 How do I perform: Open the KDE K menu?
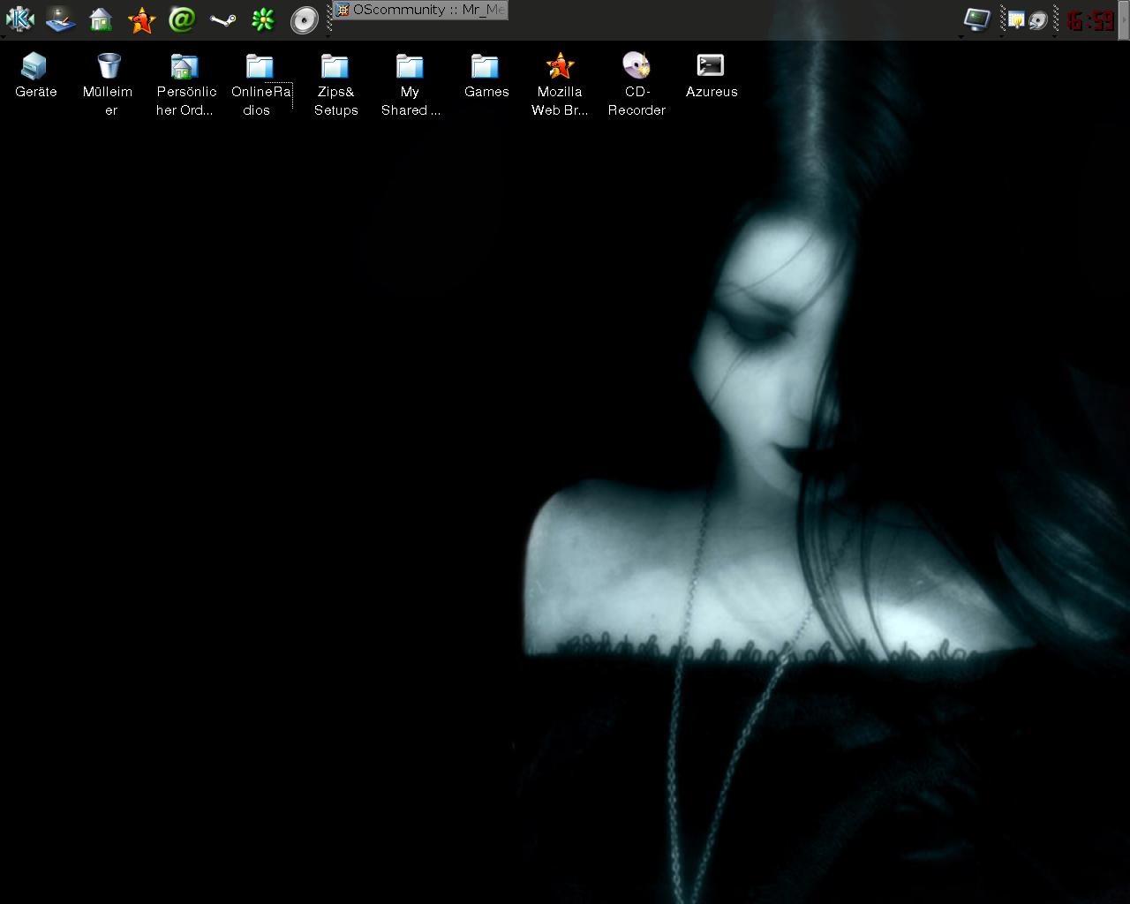pyautogui.click(x=19, y=19)
